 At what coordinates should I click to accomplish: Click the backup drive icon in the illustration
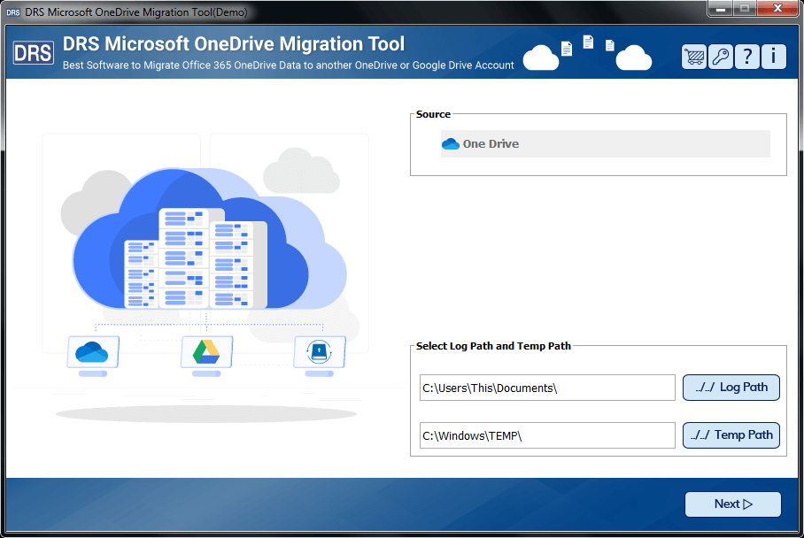(320, 353)
